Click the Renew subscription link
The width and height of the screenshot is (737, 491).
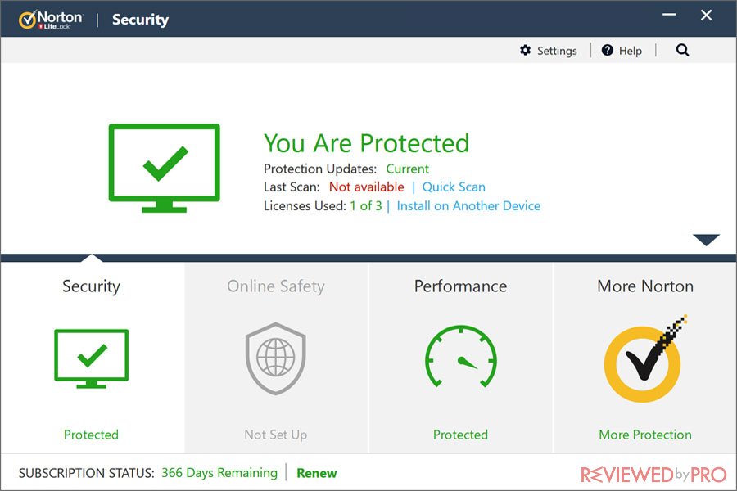317,473
